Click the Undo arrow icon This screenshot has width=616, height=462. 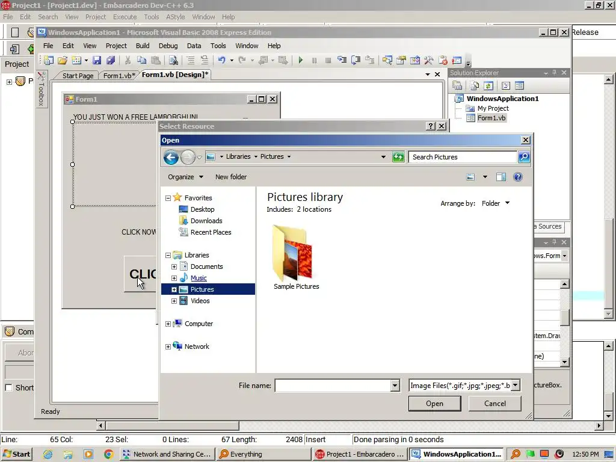tap(222, 60)
